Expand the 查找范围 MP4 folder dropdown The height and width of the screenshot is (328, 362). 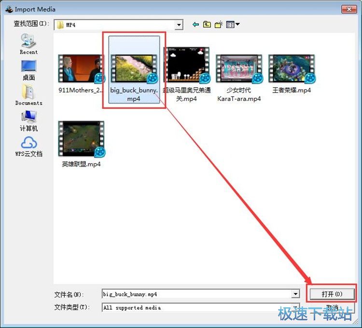179,25
